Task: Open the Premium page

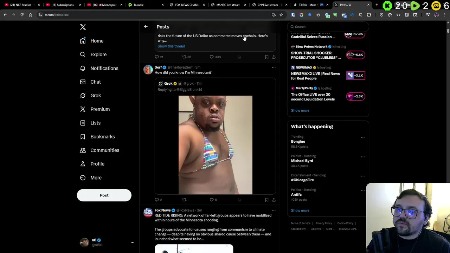Action: 95,109
